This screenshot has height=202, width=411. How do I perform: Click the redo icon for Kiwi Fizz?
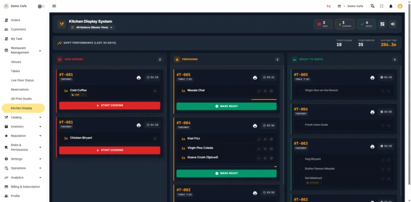(265, 139)
